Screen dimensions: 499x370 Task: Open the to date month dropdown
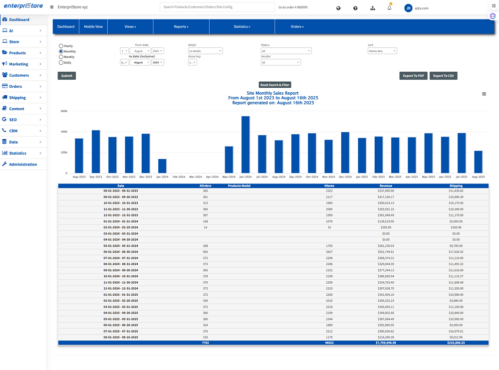tap(140, 62)
